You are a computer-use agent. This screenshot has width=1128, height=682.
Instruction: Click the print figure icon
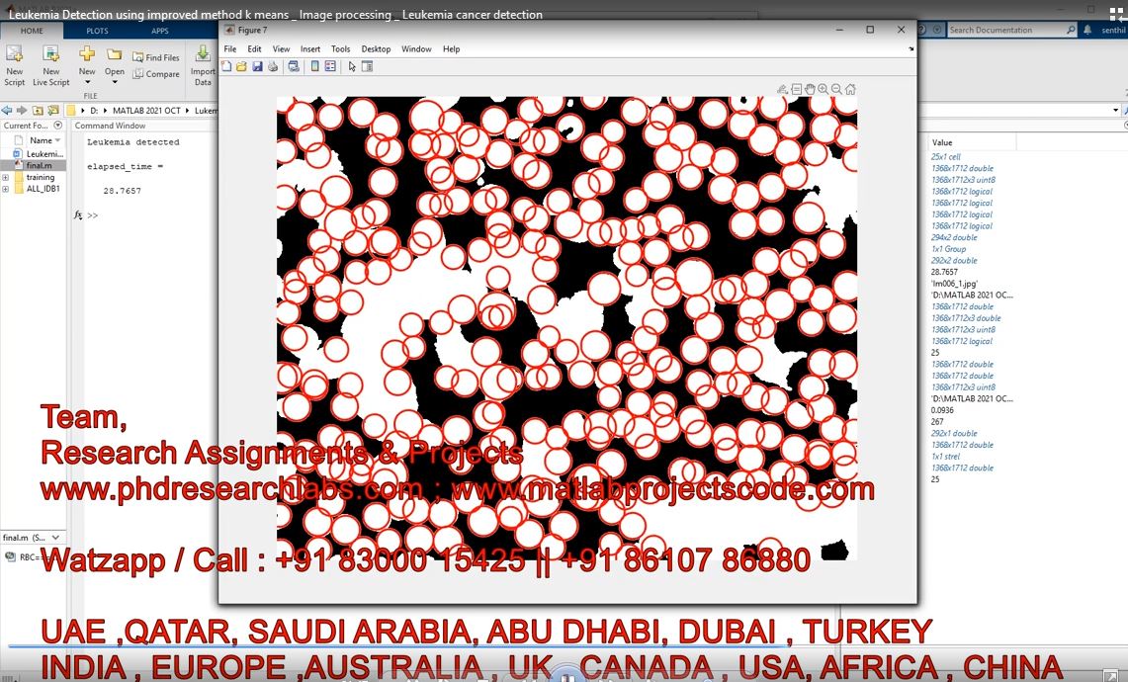point(272,66)
